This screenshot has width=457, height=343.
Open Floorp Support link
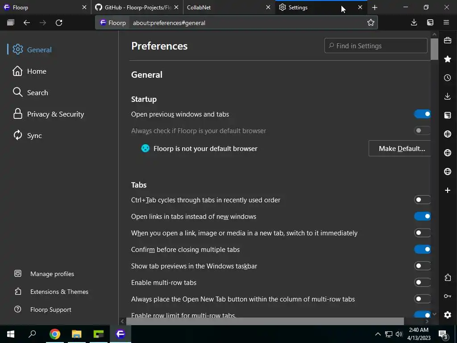(x=50, y=310)
